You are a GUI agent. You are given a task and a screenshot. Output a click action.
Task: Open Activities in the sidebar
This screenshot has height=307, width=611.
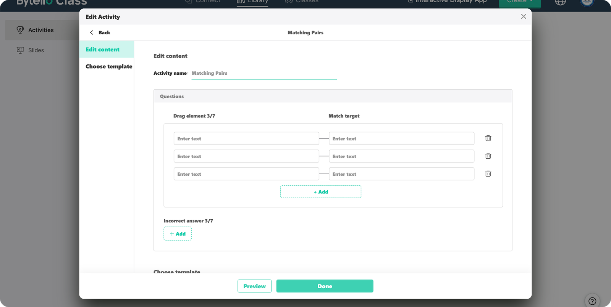tap(41, 30)
